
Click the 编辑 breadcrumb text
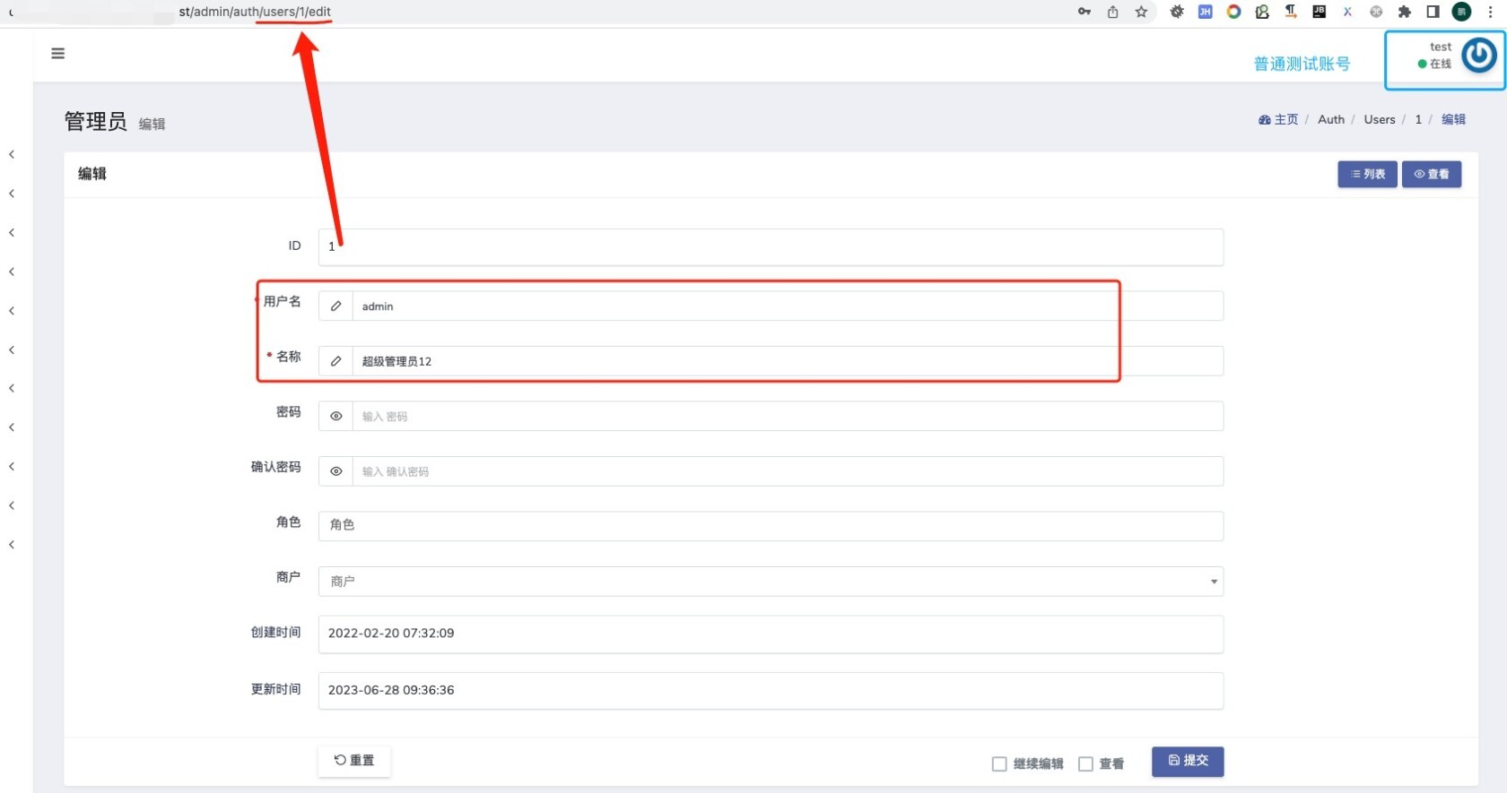1453,119
